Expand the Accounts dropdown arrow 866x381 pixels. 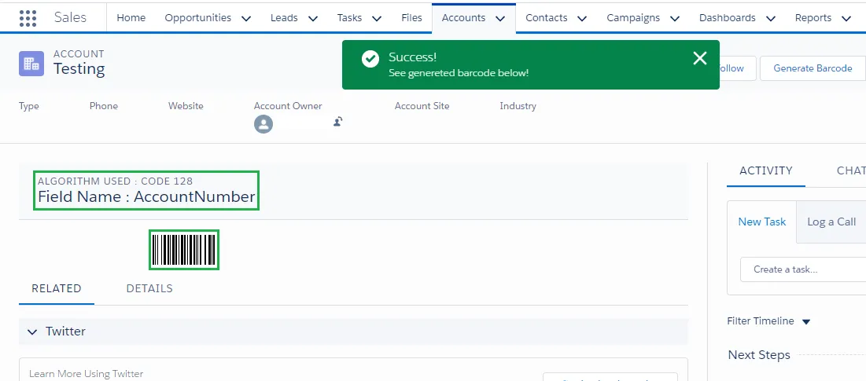coord(500,19)
